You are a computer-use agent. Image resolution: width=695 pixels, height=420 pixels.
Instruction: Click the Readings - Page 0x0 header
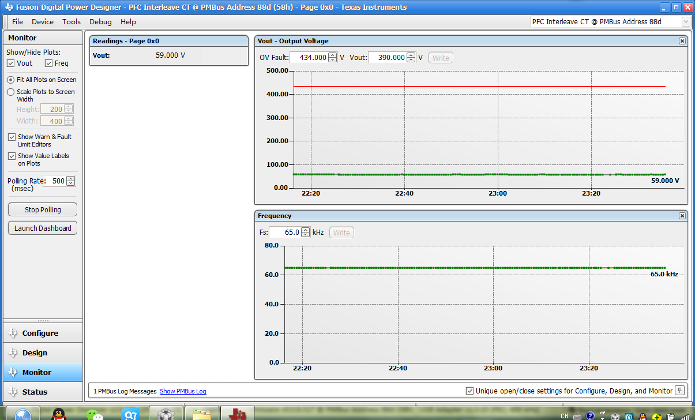pyautogui.click(x=169, y=41)
